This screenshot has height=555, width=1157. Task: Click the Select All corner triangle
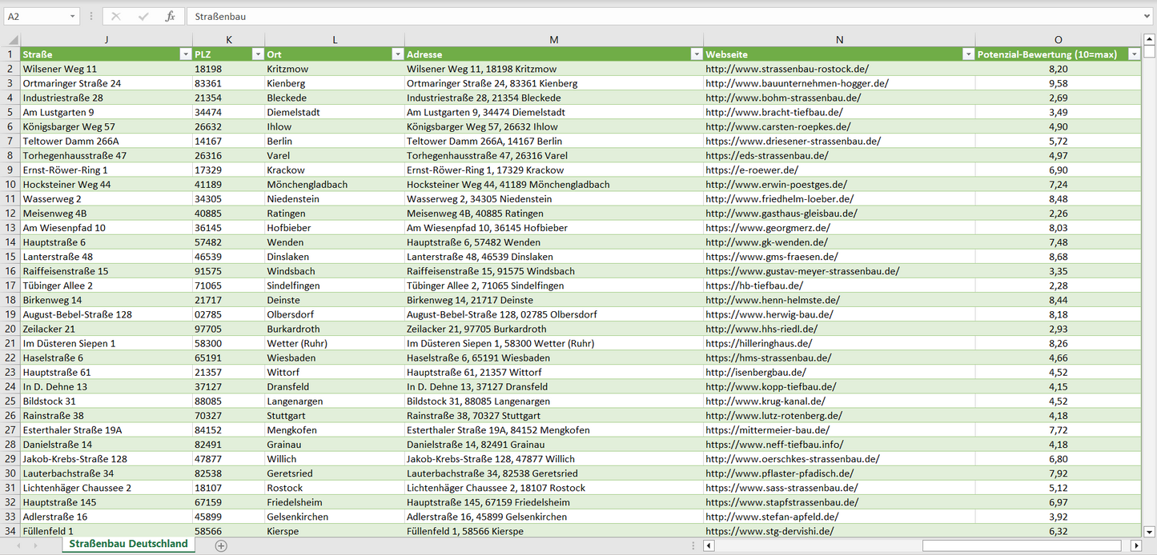[11, 40]
